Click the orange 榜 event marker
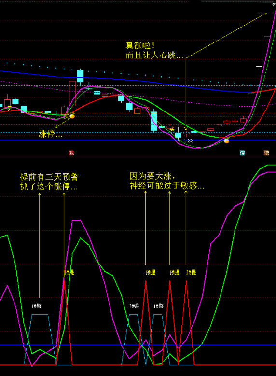The width and height of the screenshot is (276, 376). point(266,153)
